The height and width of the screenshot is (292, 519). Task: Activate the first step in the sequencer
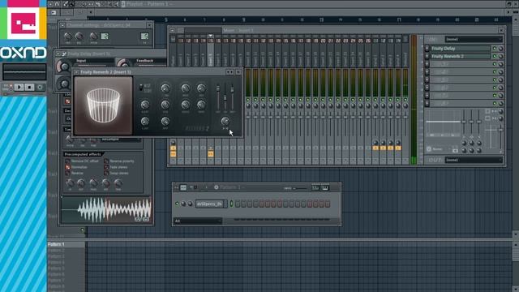coord(238,204)
